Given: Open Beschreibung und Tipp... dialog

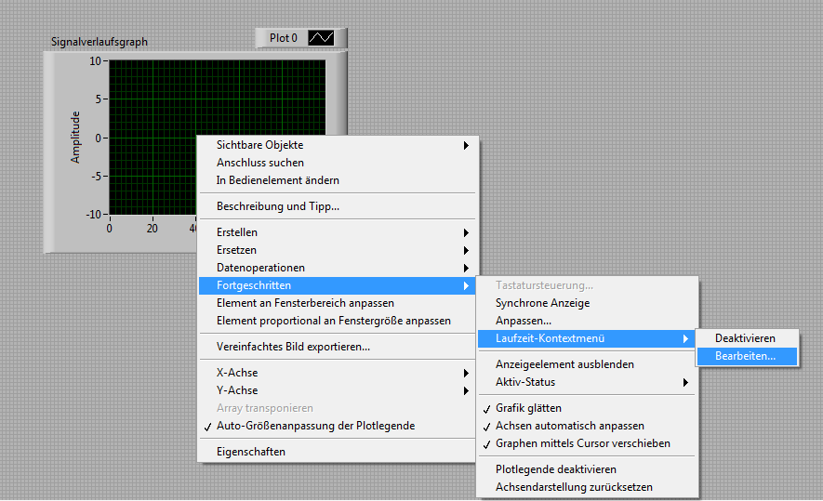Looking at the screenshot, I should 337,206.
